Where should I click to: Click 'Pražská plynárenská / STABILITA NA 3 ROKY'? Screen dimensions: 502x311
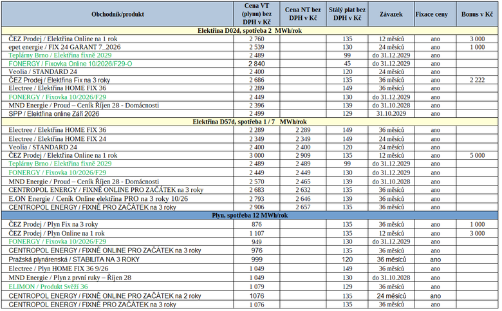[74, 259]
